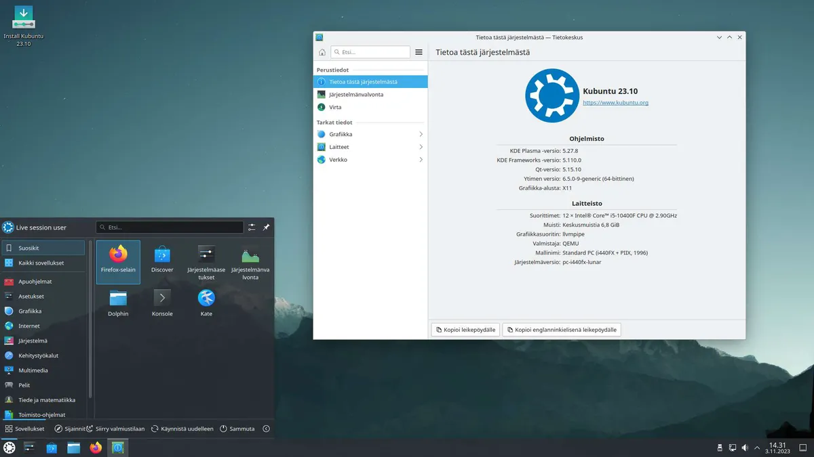The width and height of the screenshot is (814, 457).
Task: Open launcher configuration sliders button
Action: (x=252, y=227)
